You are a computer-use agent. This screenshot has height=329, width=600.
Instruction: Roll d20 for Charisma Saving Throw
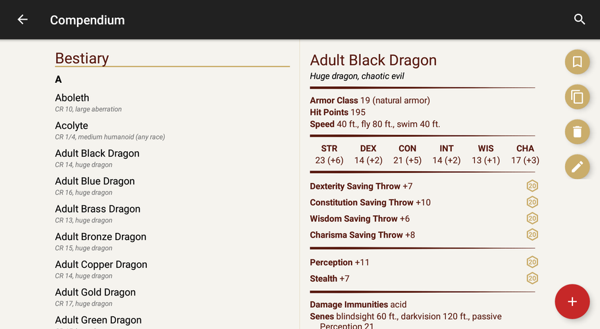(x=532, y=235)
